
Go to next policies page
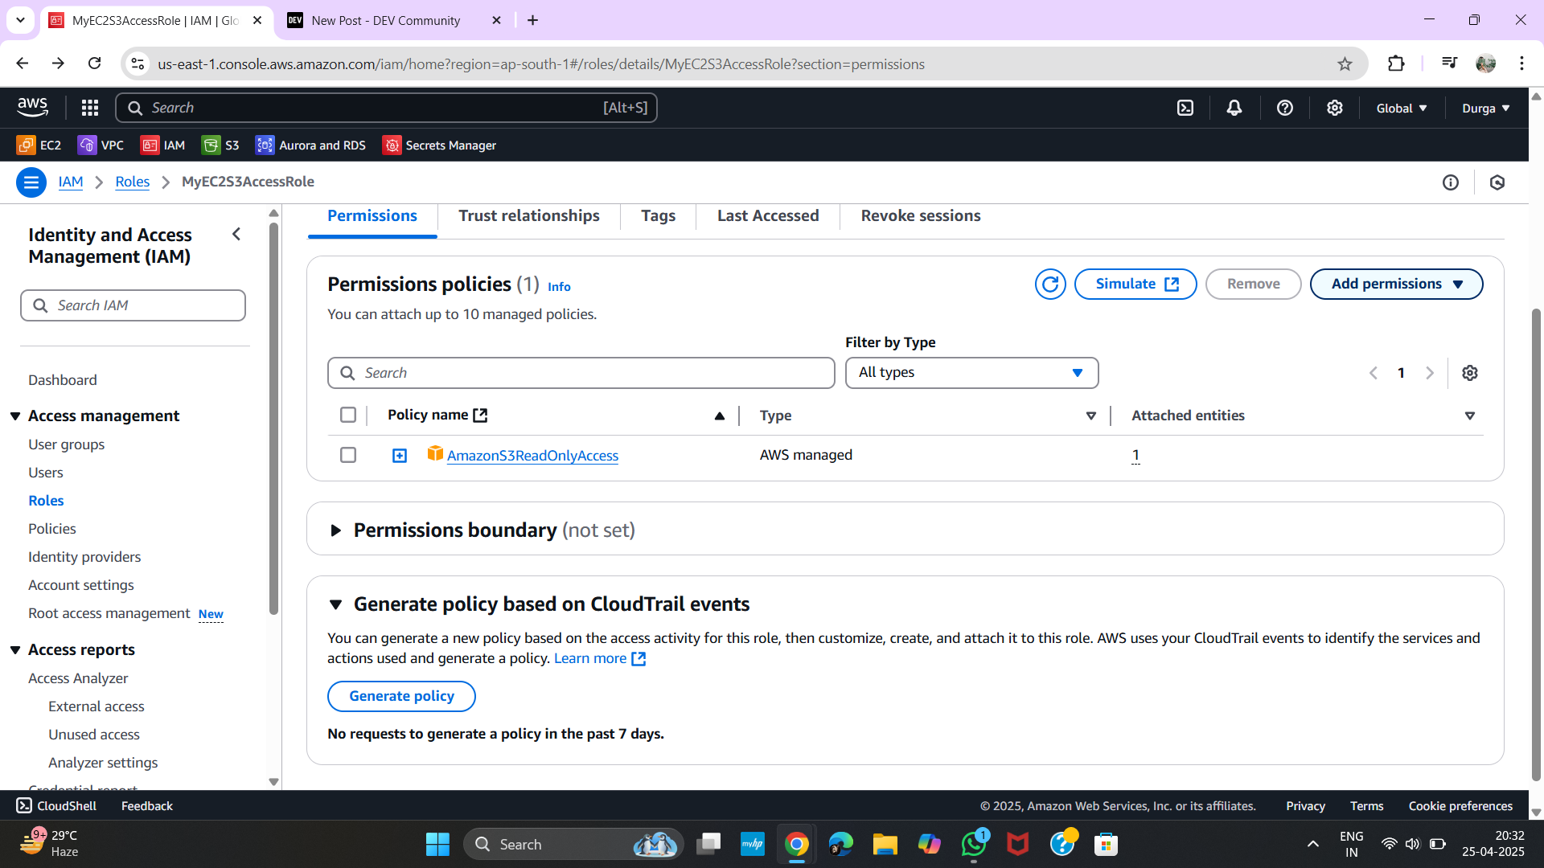click(x=1430, y=373)
